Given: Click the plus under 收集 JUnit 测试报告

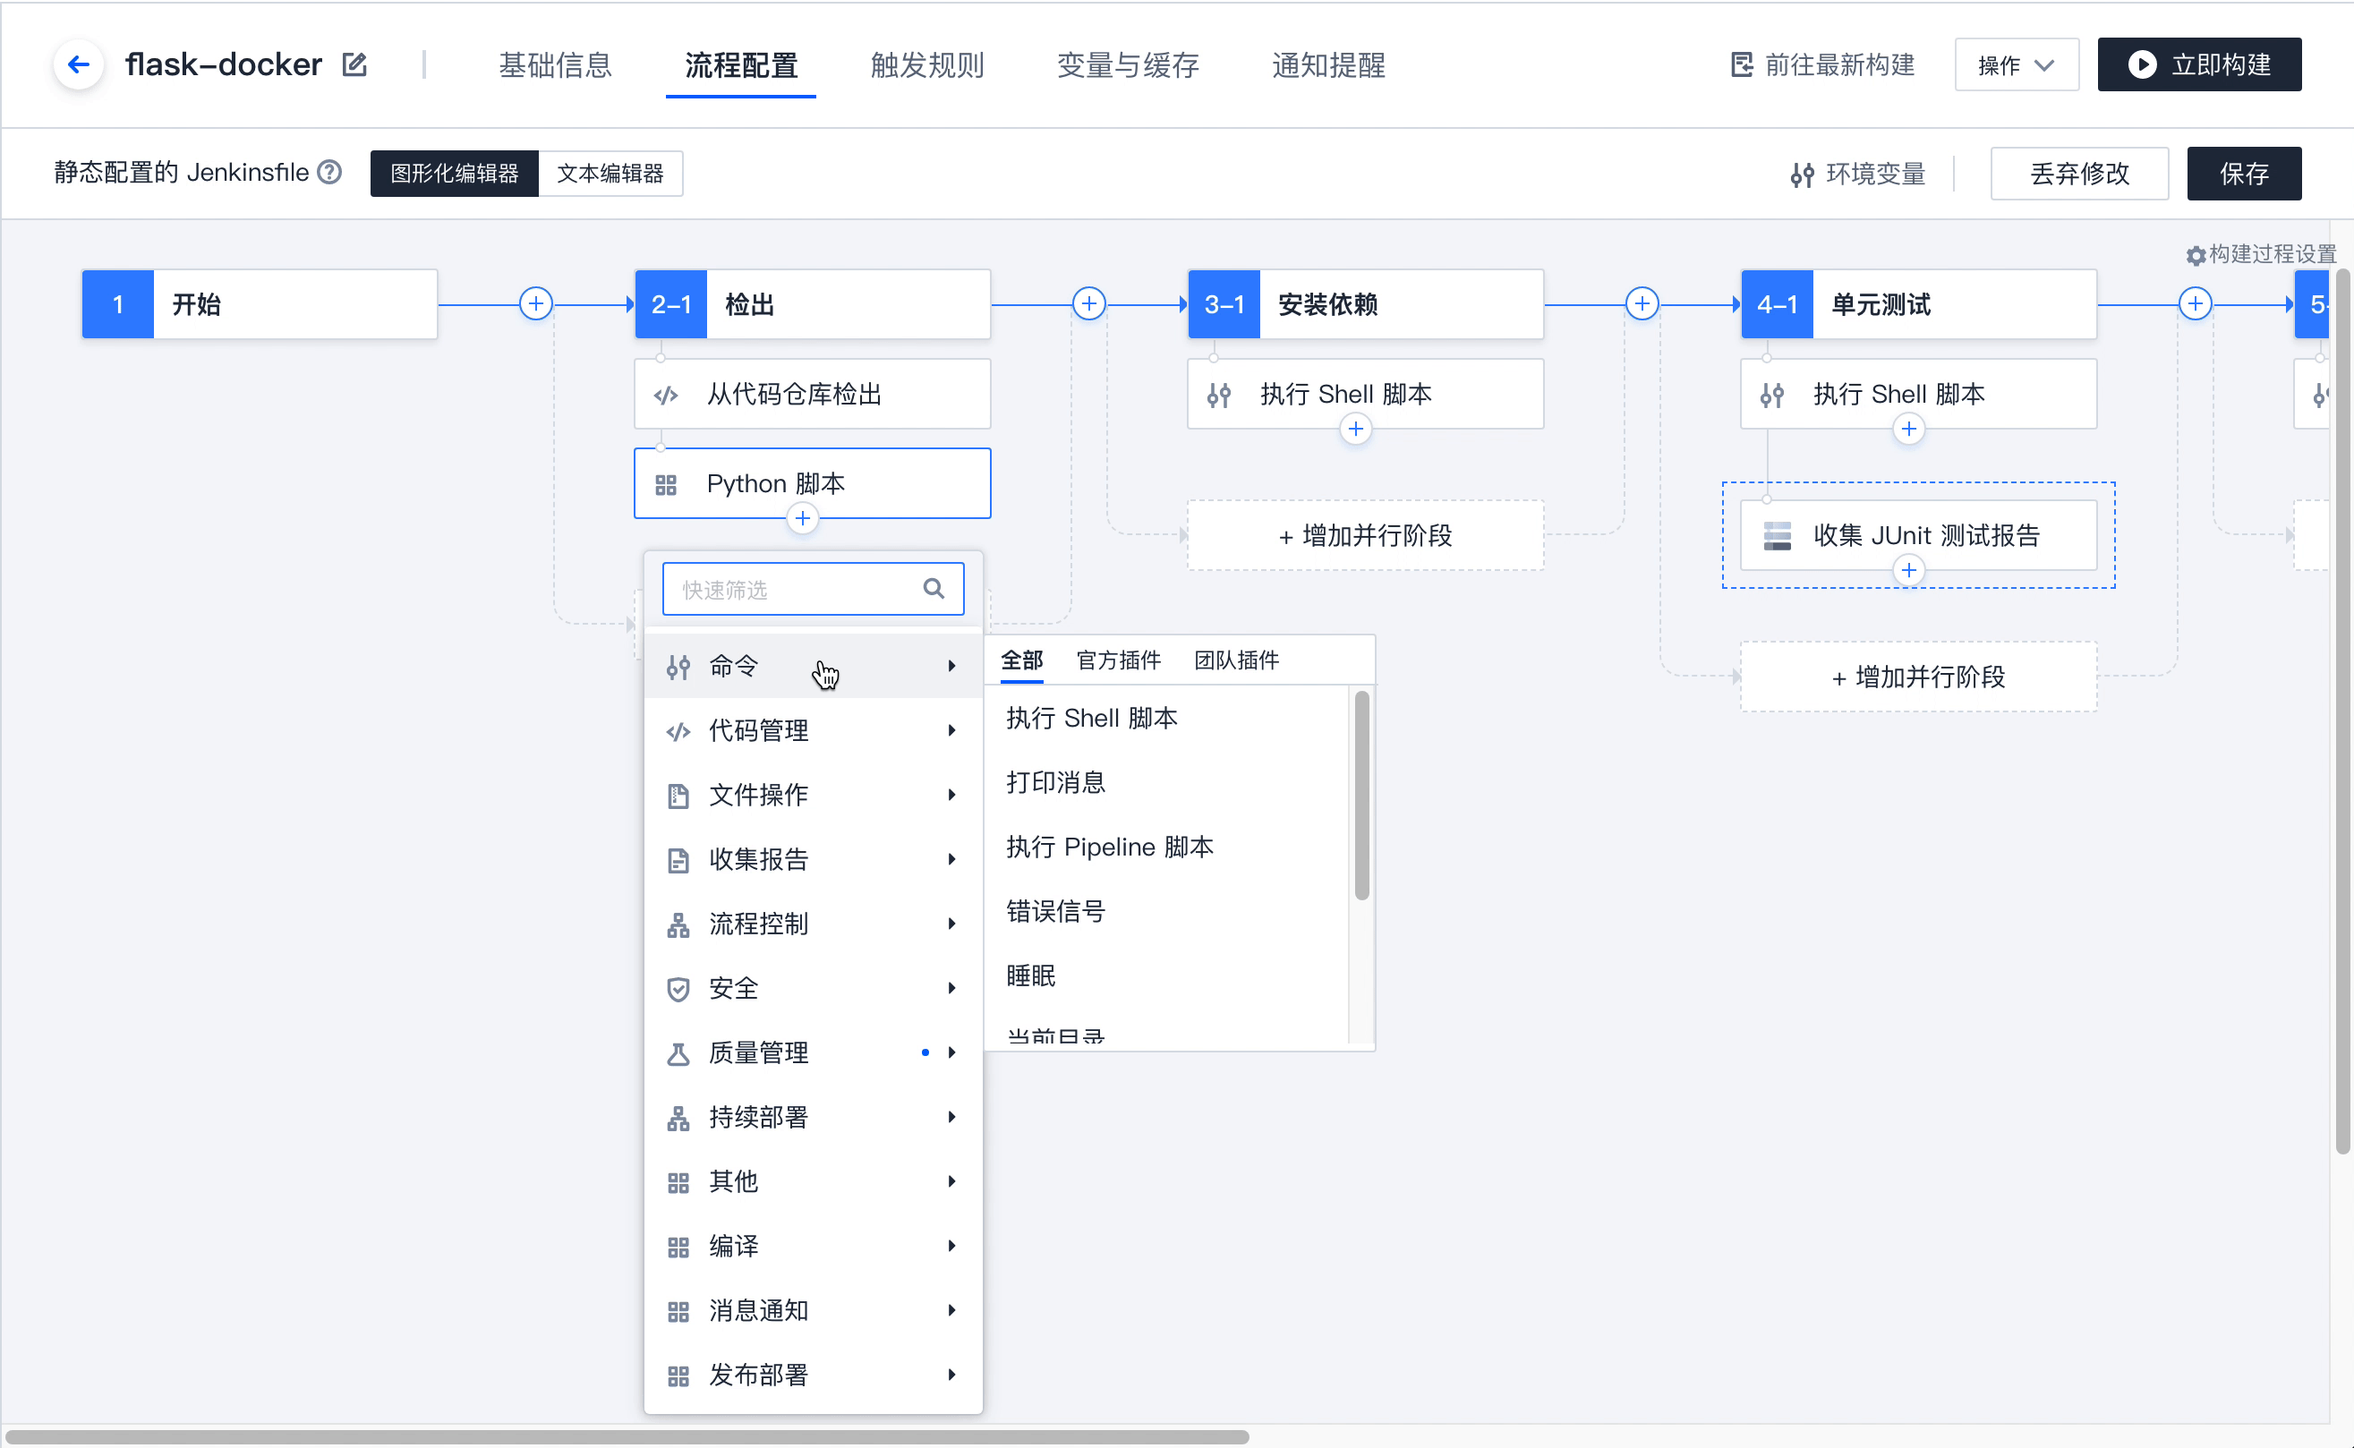Looking at the screenshot, I should tap(1908, 571).
